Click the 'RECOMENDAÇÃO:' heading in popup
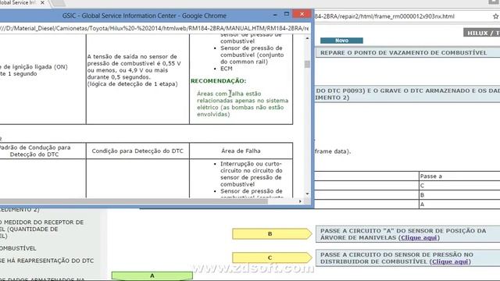 tap(219, 81)
